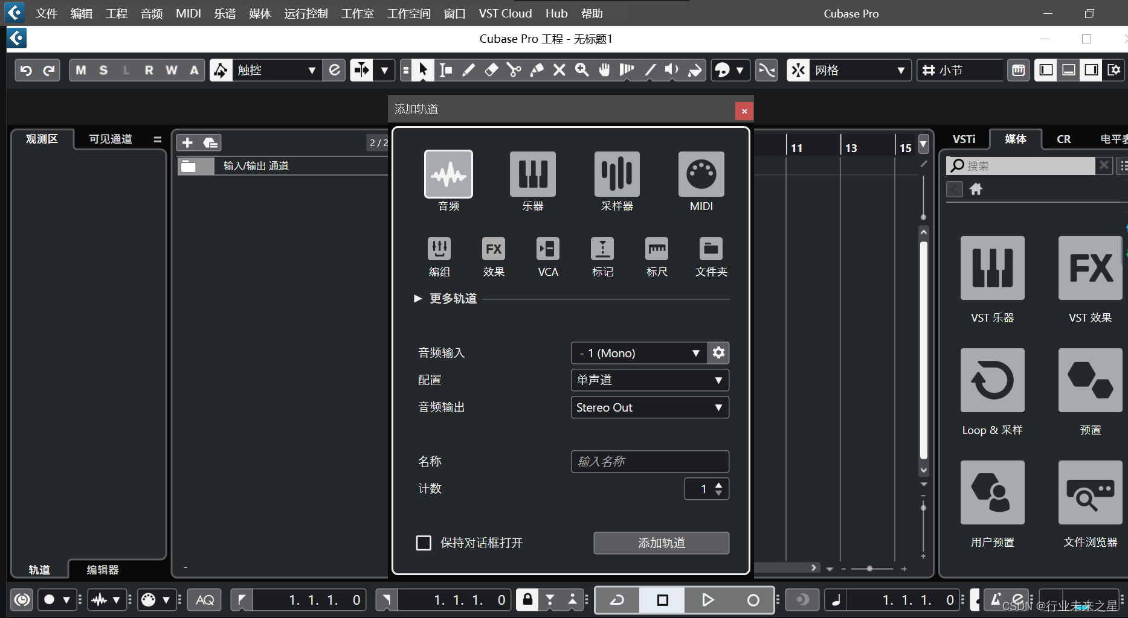Choose the Ruler (标尺) track icon
The height and width of the screenshot is (618, 1128).
pos(657,249)
